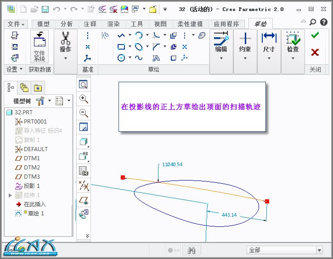
Task: Click the 尺寸 dimension button
Action: point(269,46)
